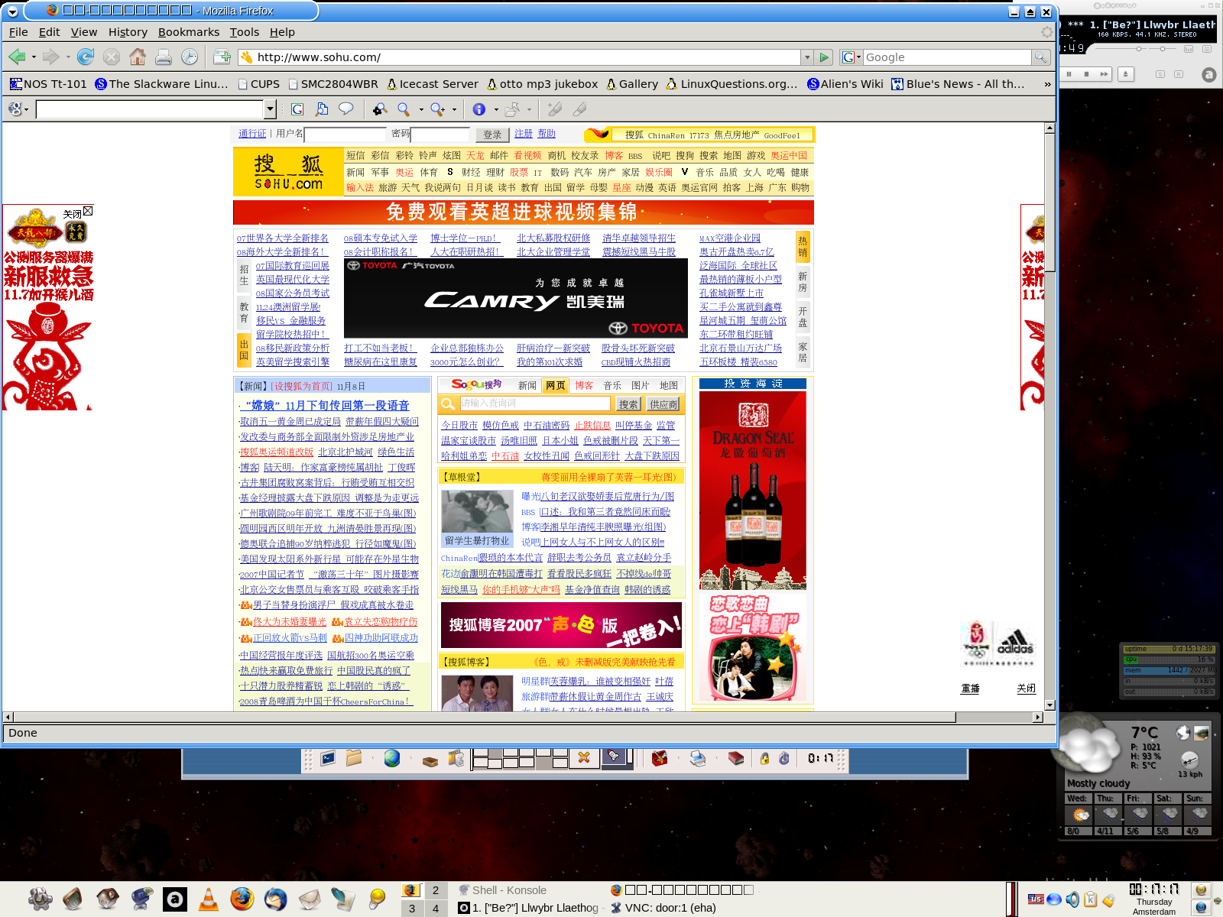Click the Sogou 供应商 button
The width and height of the screenshot is (1223, 917).
point(663,404)
